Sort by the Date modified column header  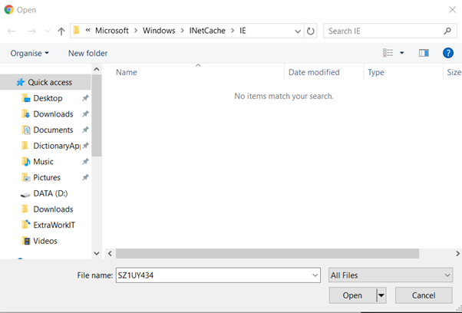(x=313, y=72)
